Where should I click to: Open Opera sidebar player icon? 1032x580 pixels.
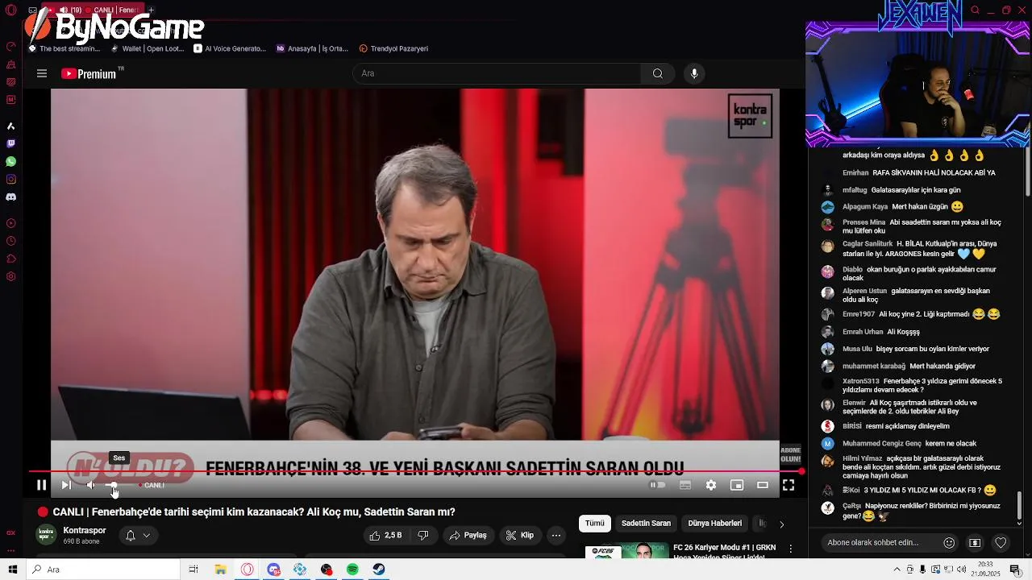click(x=11, y=223)
